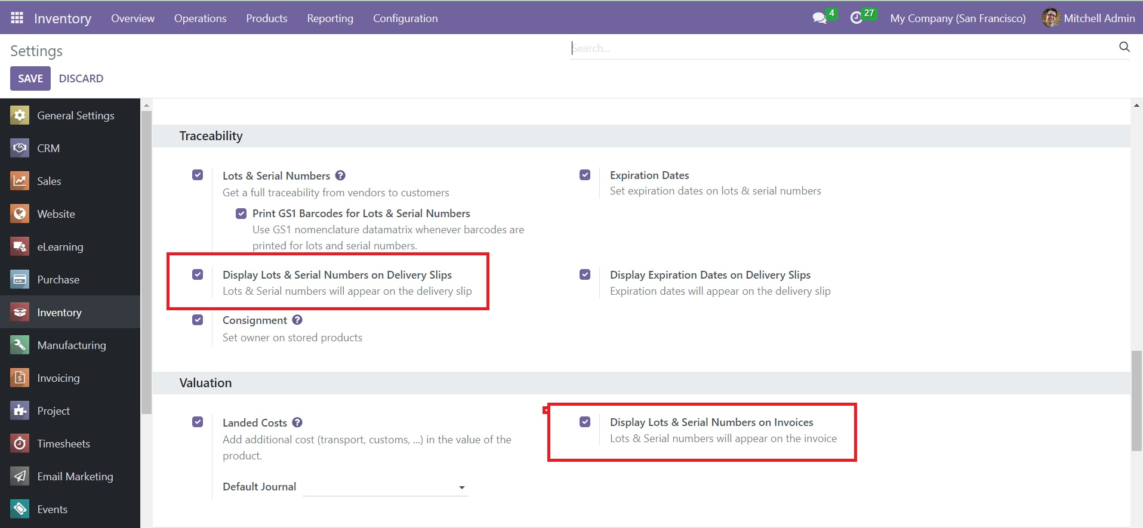The image size is (1143, 528).
Task: Open company switcher My Company (San Francisco)
Action: tap(957, 18)
